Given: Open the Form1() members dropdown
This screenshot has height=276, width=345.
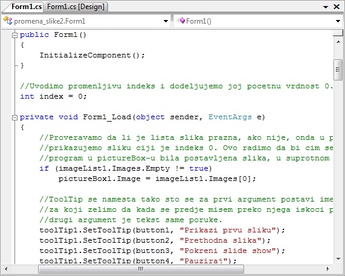Looking at the screenshot, I should point(338,21).
